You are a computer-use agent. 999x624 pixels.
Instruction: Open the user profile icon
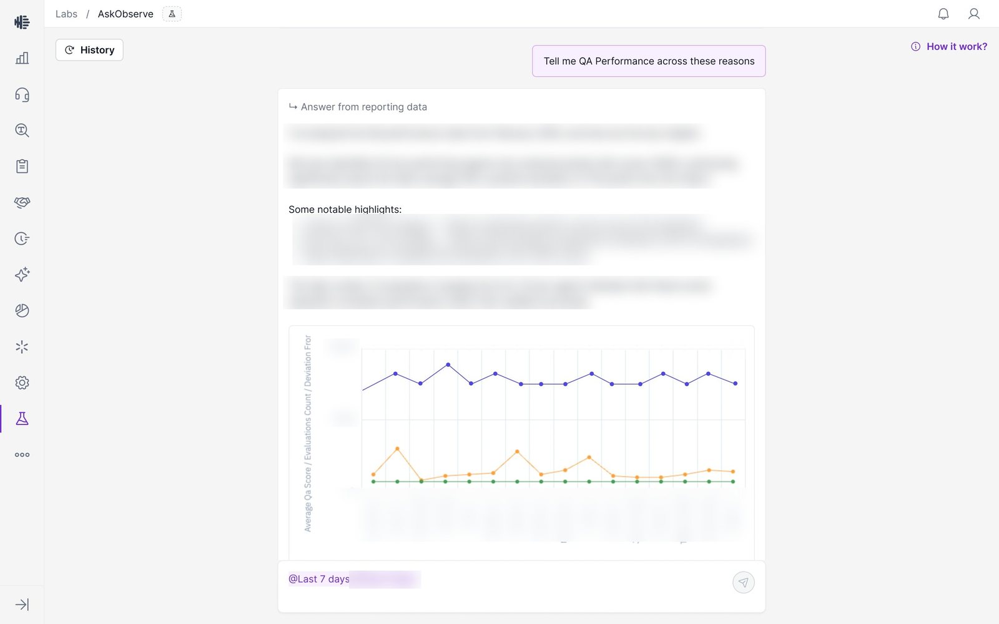(973, 14)
